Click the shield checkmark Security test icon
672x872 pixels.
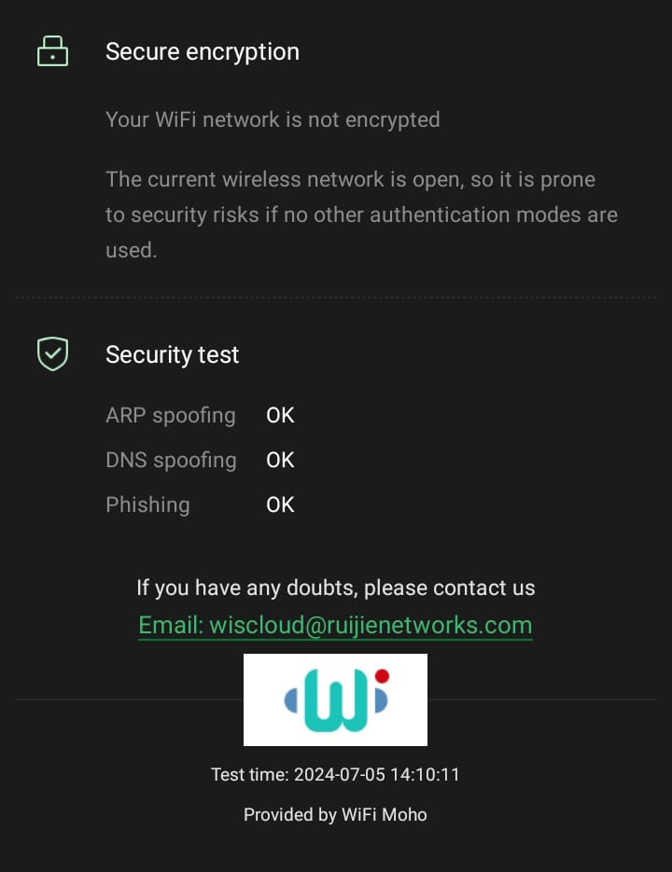coord(52,354)
